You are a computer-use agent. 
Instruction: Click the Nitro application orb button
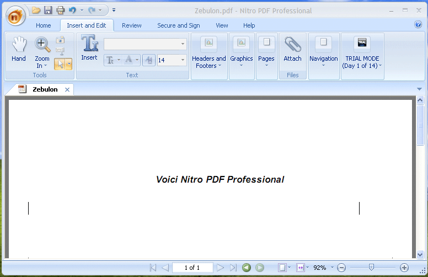(x=15, y=17)
